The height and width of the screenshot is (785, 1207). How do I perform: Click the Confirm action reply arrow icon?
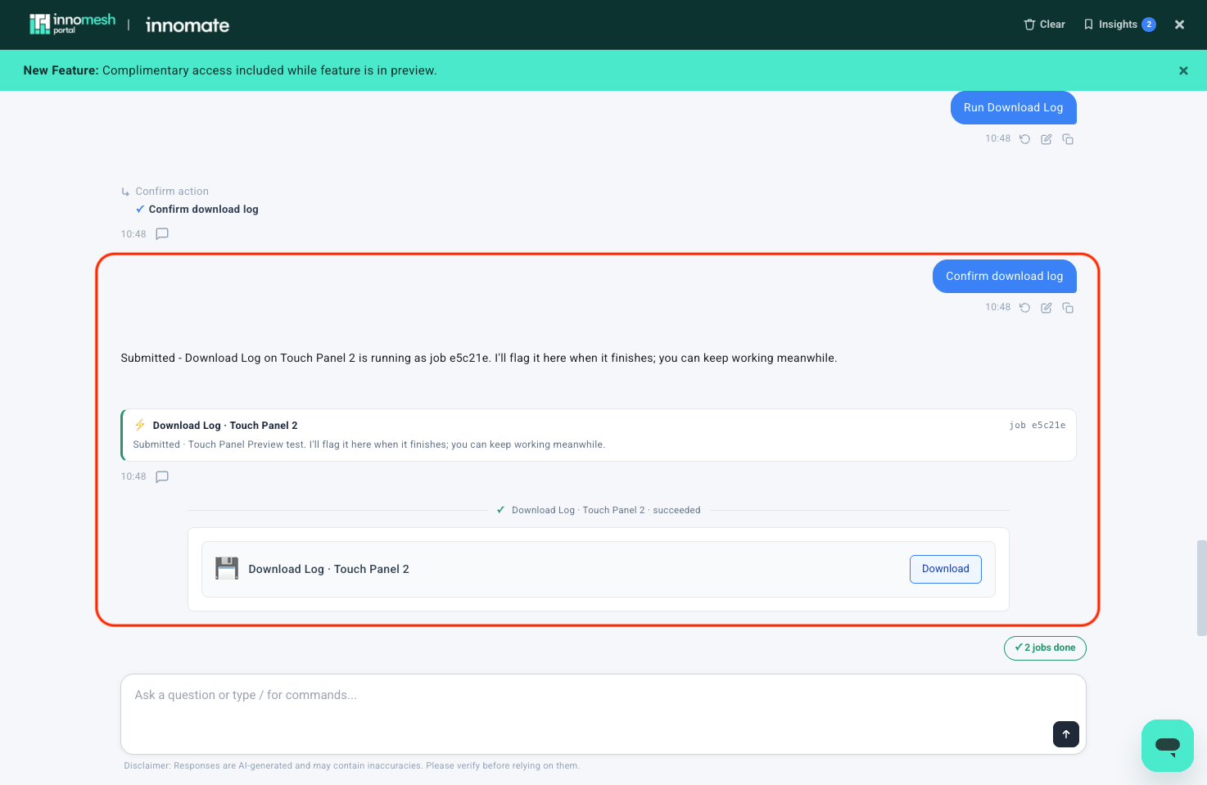[x=125, y=192]
